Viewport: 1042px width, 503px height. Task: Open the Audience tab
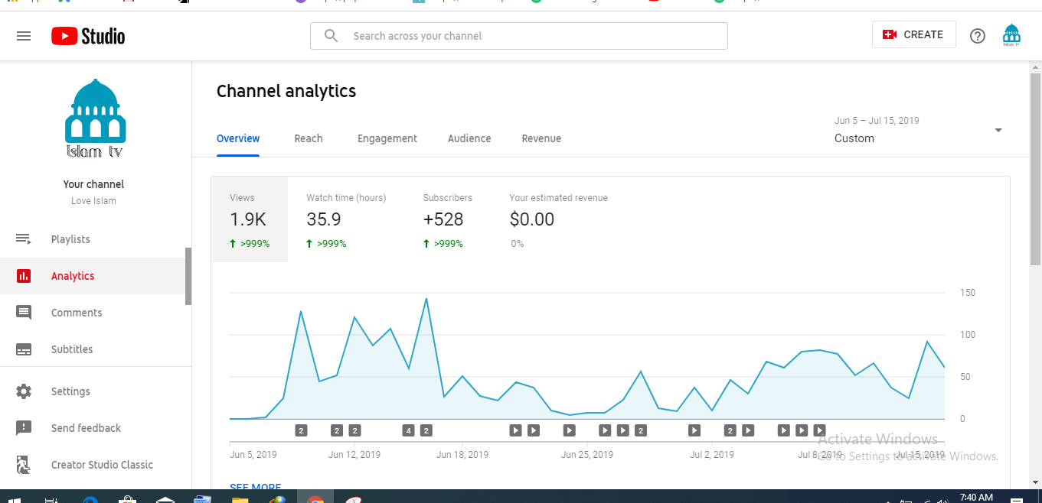(x=469, y=138)
